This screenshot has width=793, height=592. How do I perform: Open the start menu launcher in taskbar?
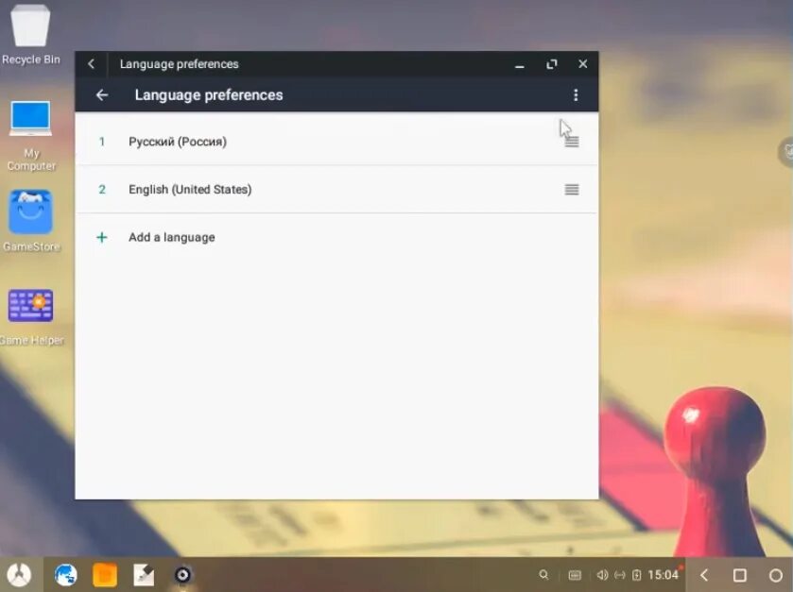click(19, 575)
